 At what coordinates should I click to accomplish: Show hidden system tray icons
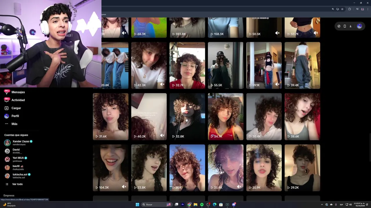click(x=322, y=205)
